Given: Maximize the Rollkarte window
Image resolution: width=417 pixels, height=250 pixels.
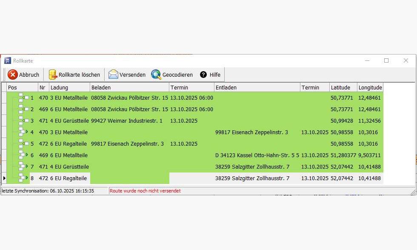Looking at the screenshot, I should (x=386, y=60).
